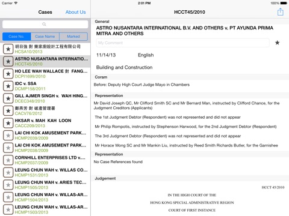The height and width of the screenshot is (216, 289).
Task: Open HKSAR v. MAH KAH LOON case
Action: (45, 123)
